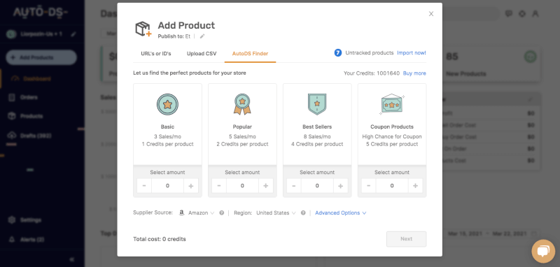This screenshot has height=267, width=560.
Task: Click the Coupon Products amount field
Action: (392, 186)
